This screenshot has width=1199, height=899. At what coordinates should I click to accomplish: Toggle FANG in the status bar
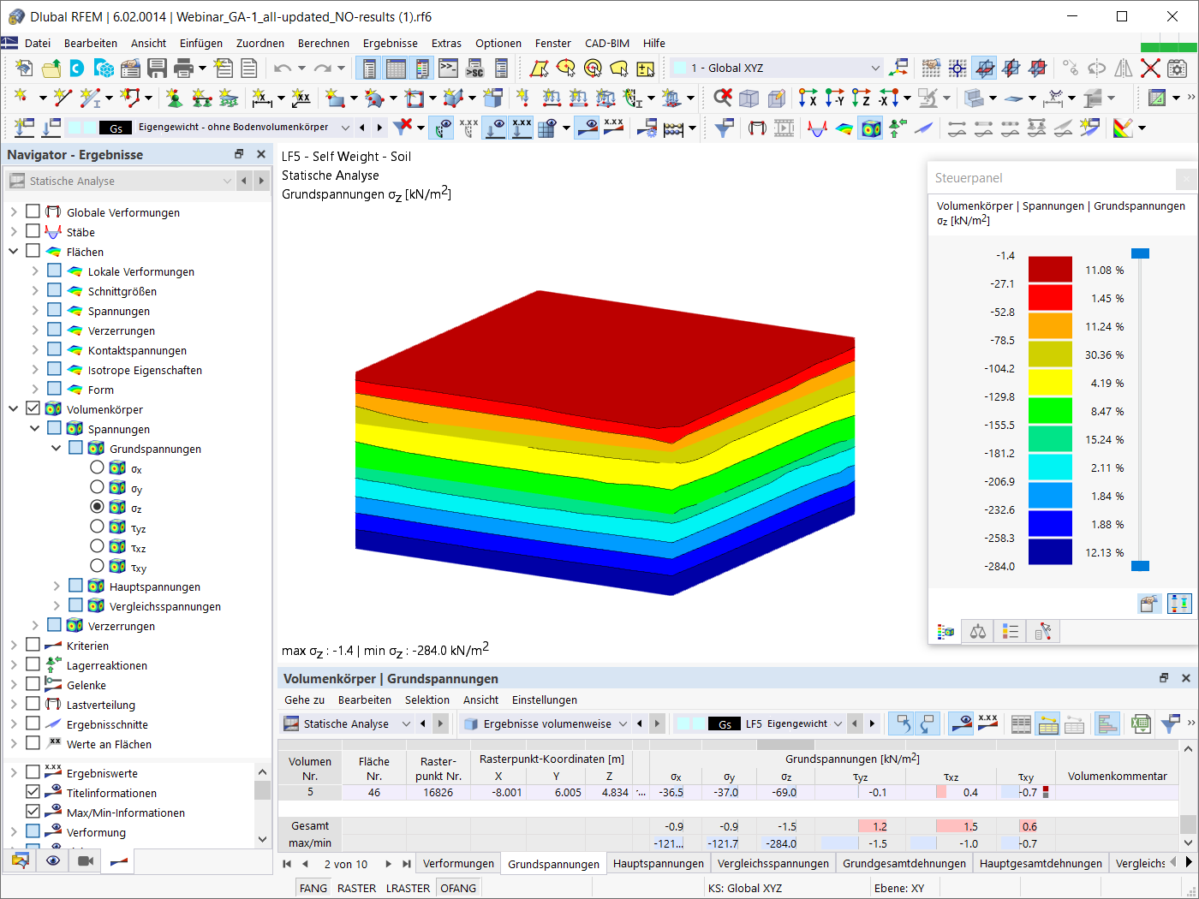coord(313,888)
